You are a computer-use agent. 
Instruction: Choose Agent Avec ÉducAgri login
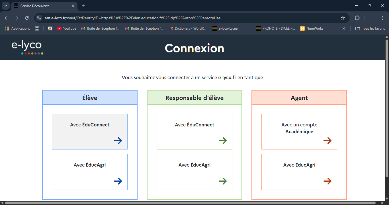(x=299, y=172)
